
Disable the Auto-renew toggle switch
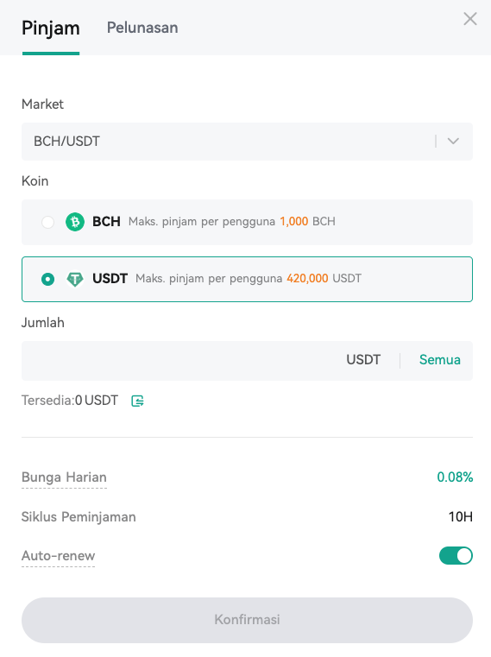click(x=456, y=556)
